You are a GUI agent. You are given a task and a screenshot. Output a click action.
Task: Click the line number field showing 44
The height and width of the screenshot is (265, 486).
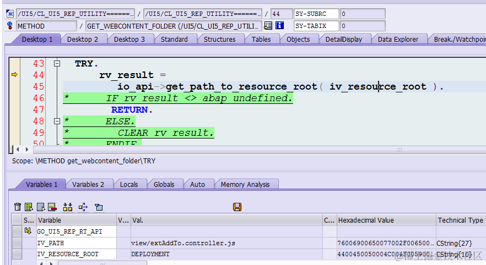click(282, 14)
